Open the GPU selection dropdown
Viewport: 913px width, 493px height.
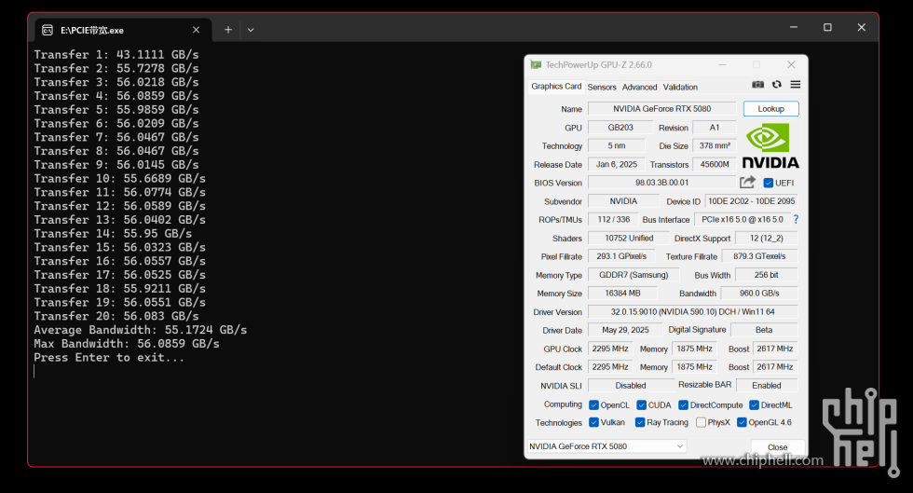tap(606, 446)
